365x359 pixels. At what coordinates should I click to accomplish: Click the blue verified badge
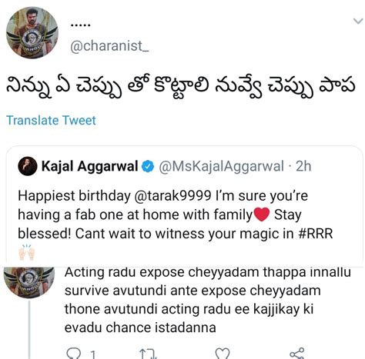pos(148,166)
